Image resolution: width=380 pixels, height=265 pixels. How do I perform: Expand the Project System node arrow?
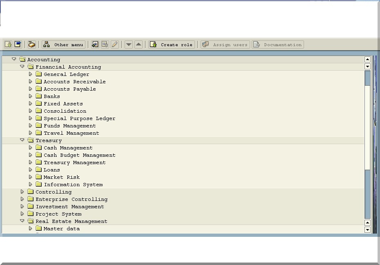tap(22, 214)
